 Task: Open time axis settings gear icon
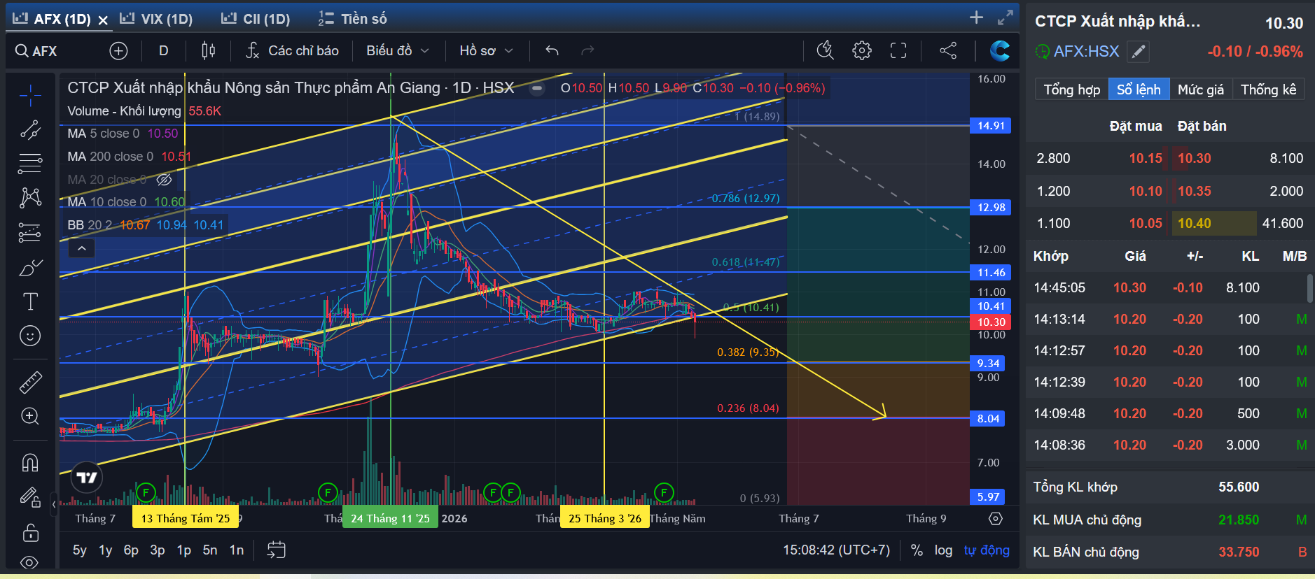[996, 518]
